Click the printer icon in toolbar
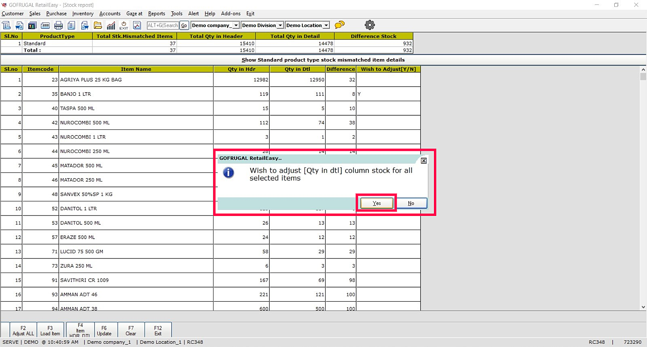 [58, 25]
